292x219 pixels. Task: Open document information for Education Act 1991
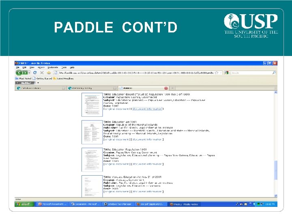147,139
